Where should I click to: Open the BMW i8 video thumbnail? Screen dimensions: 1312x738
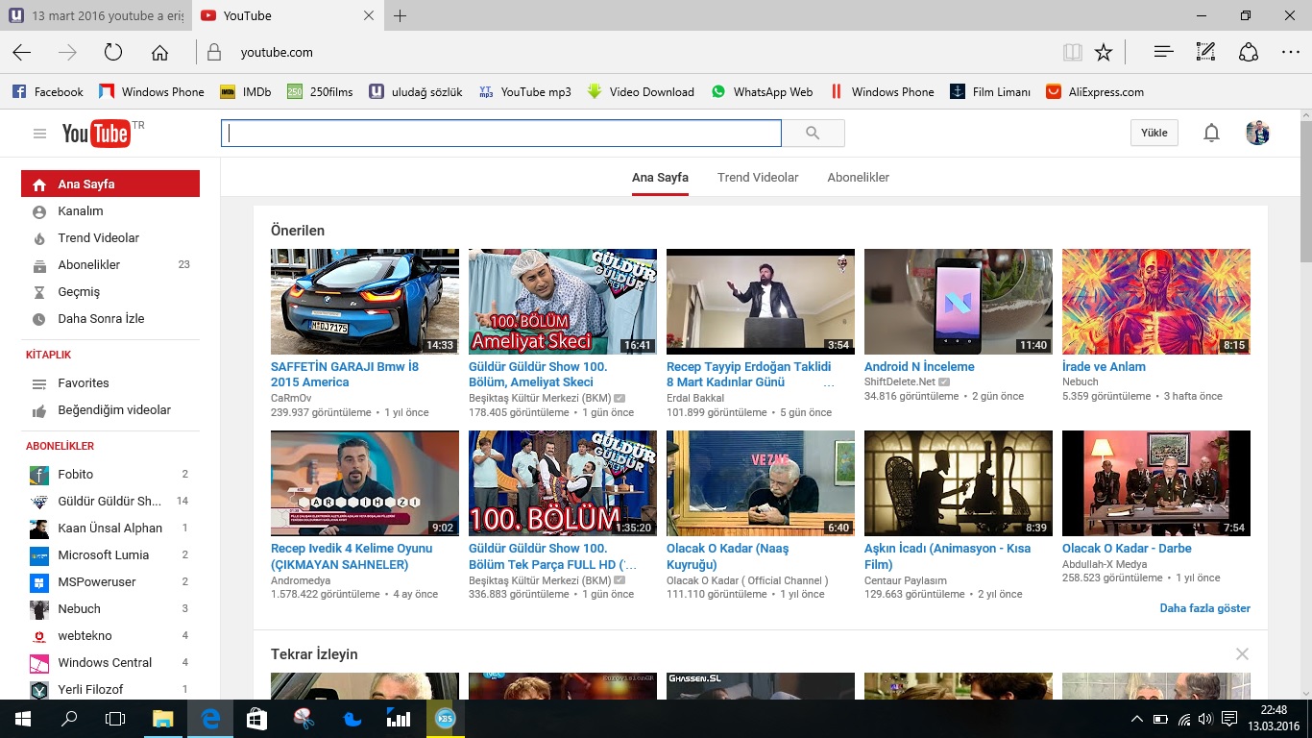(x=365, y=302)
